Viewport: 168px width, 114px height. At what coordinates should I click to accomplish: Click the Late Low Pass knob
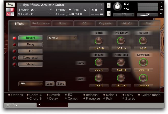point(143,78)
